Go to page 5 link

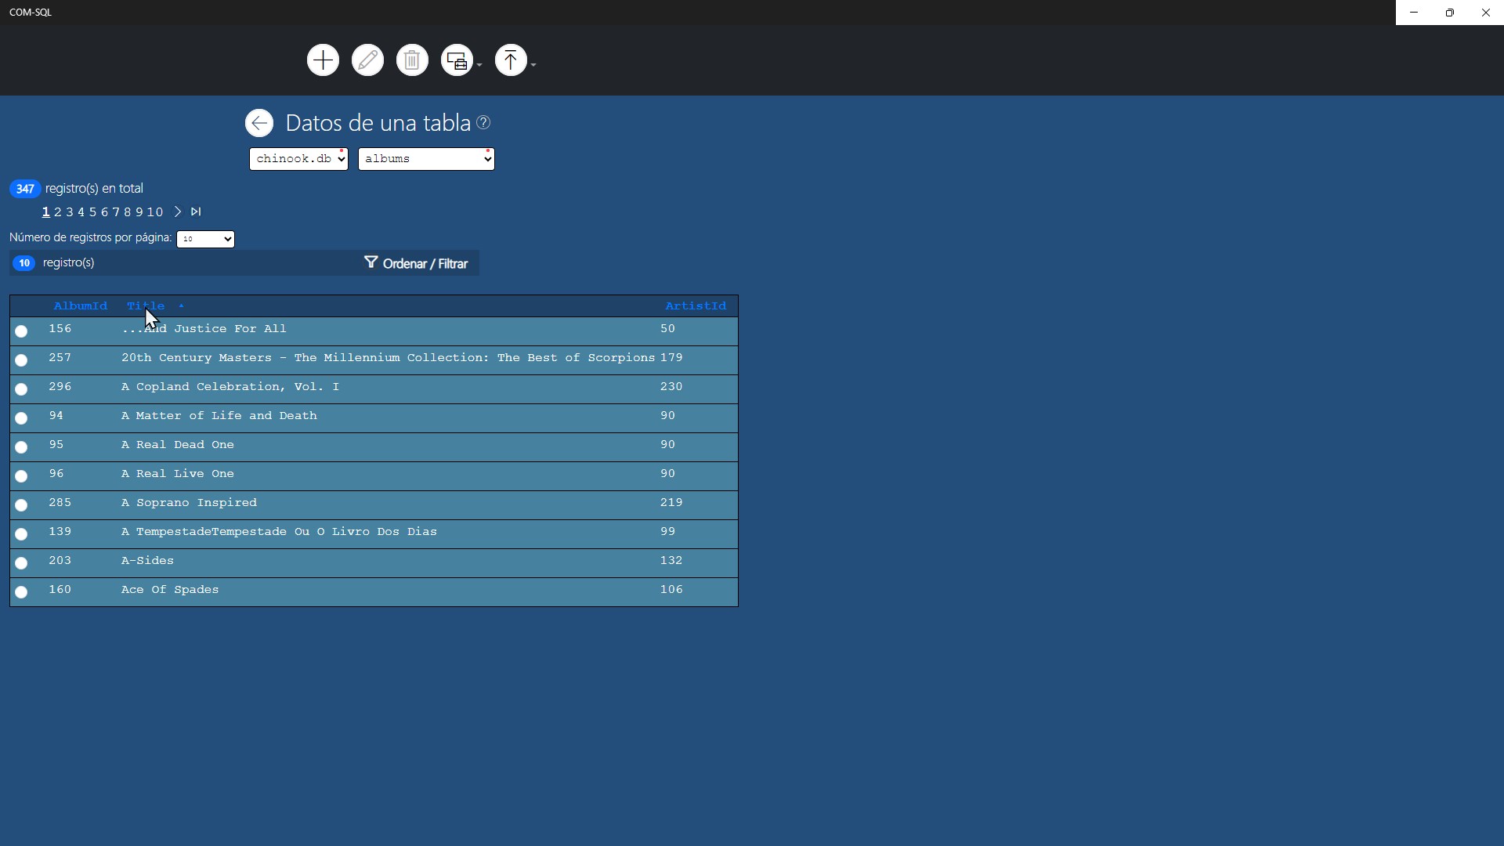click(x=92, y=212)
